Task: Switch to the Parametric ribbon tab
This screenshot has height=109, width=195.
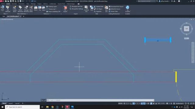Action: 21,4
